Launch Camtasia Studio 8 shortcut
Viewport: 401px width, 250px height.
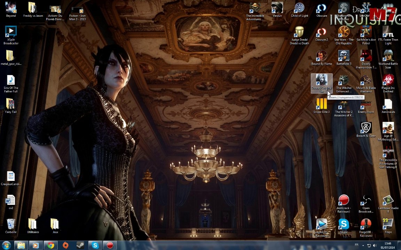[388, 203]
